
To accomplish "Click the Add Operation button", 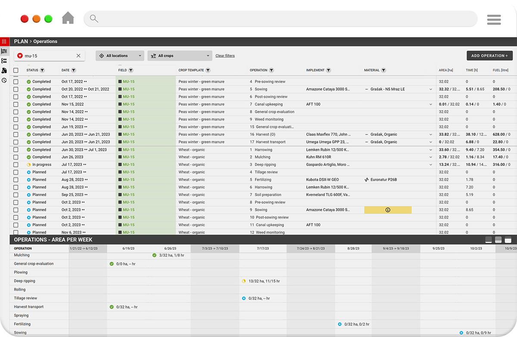I will point(489,56).
